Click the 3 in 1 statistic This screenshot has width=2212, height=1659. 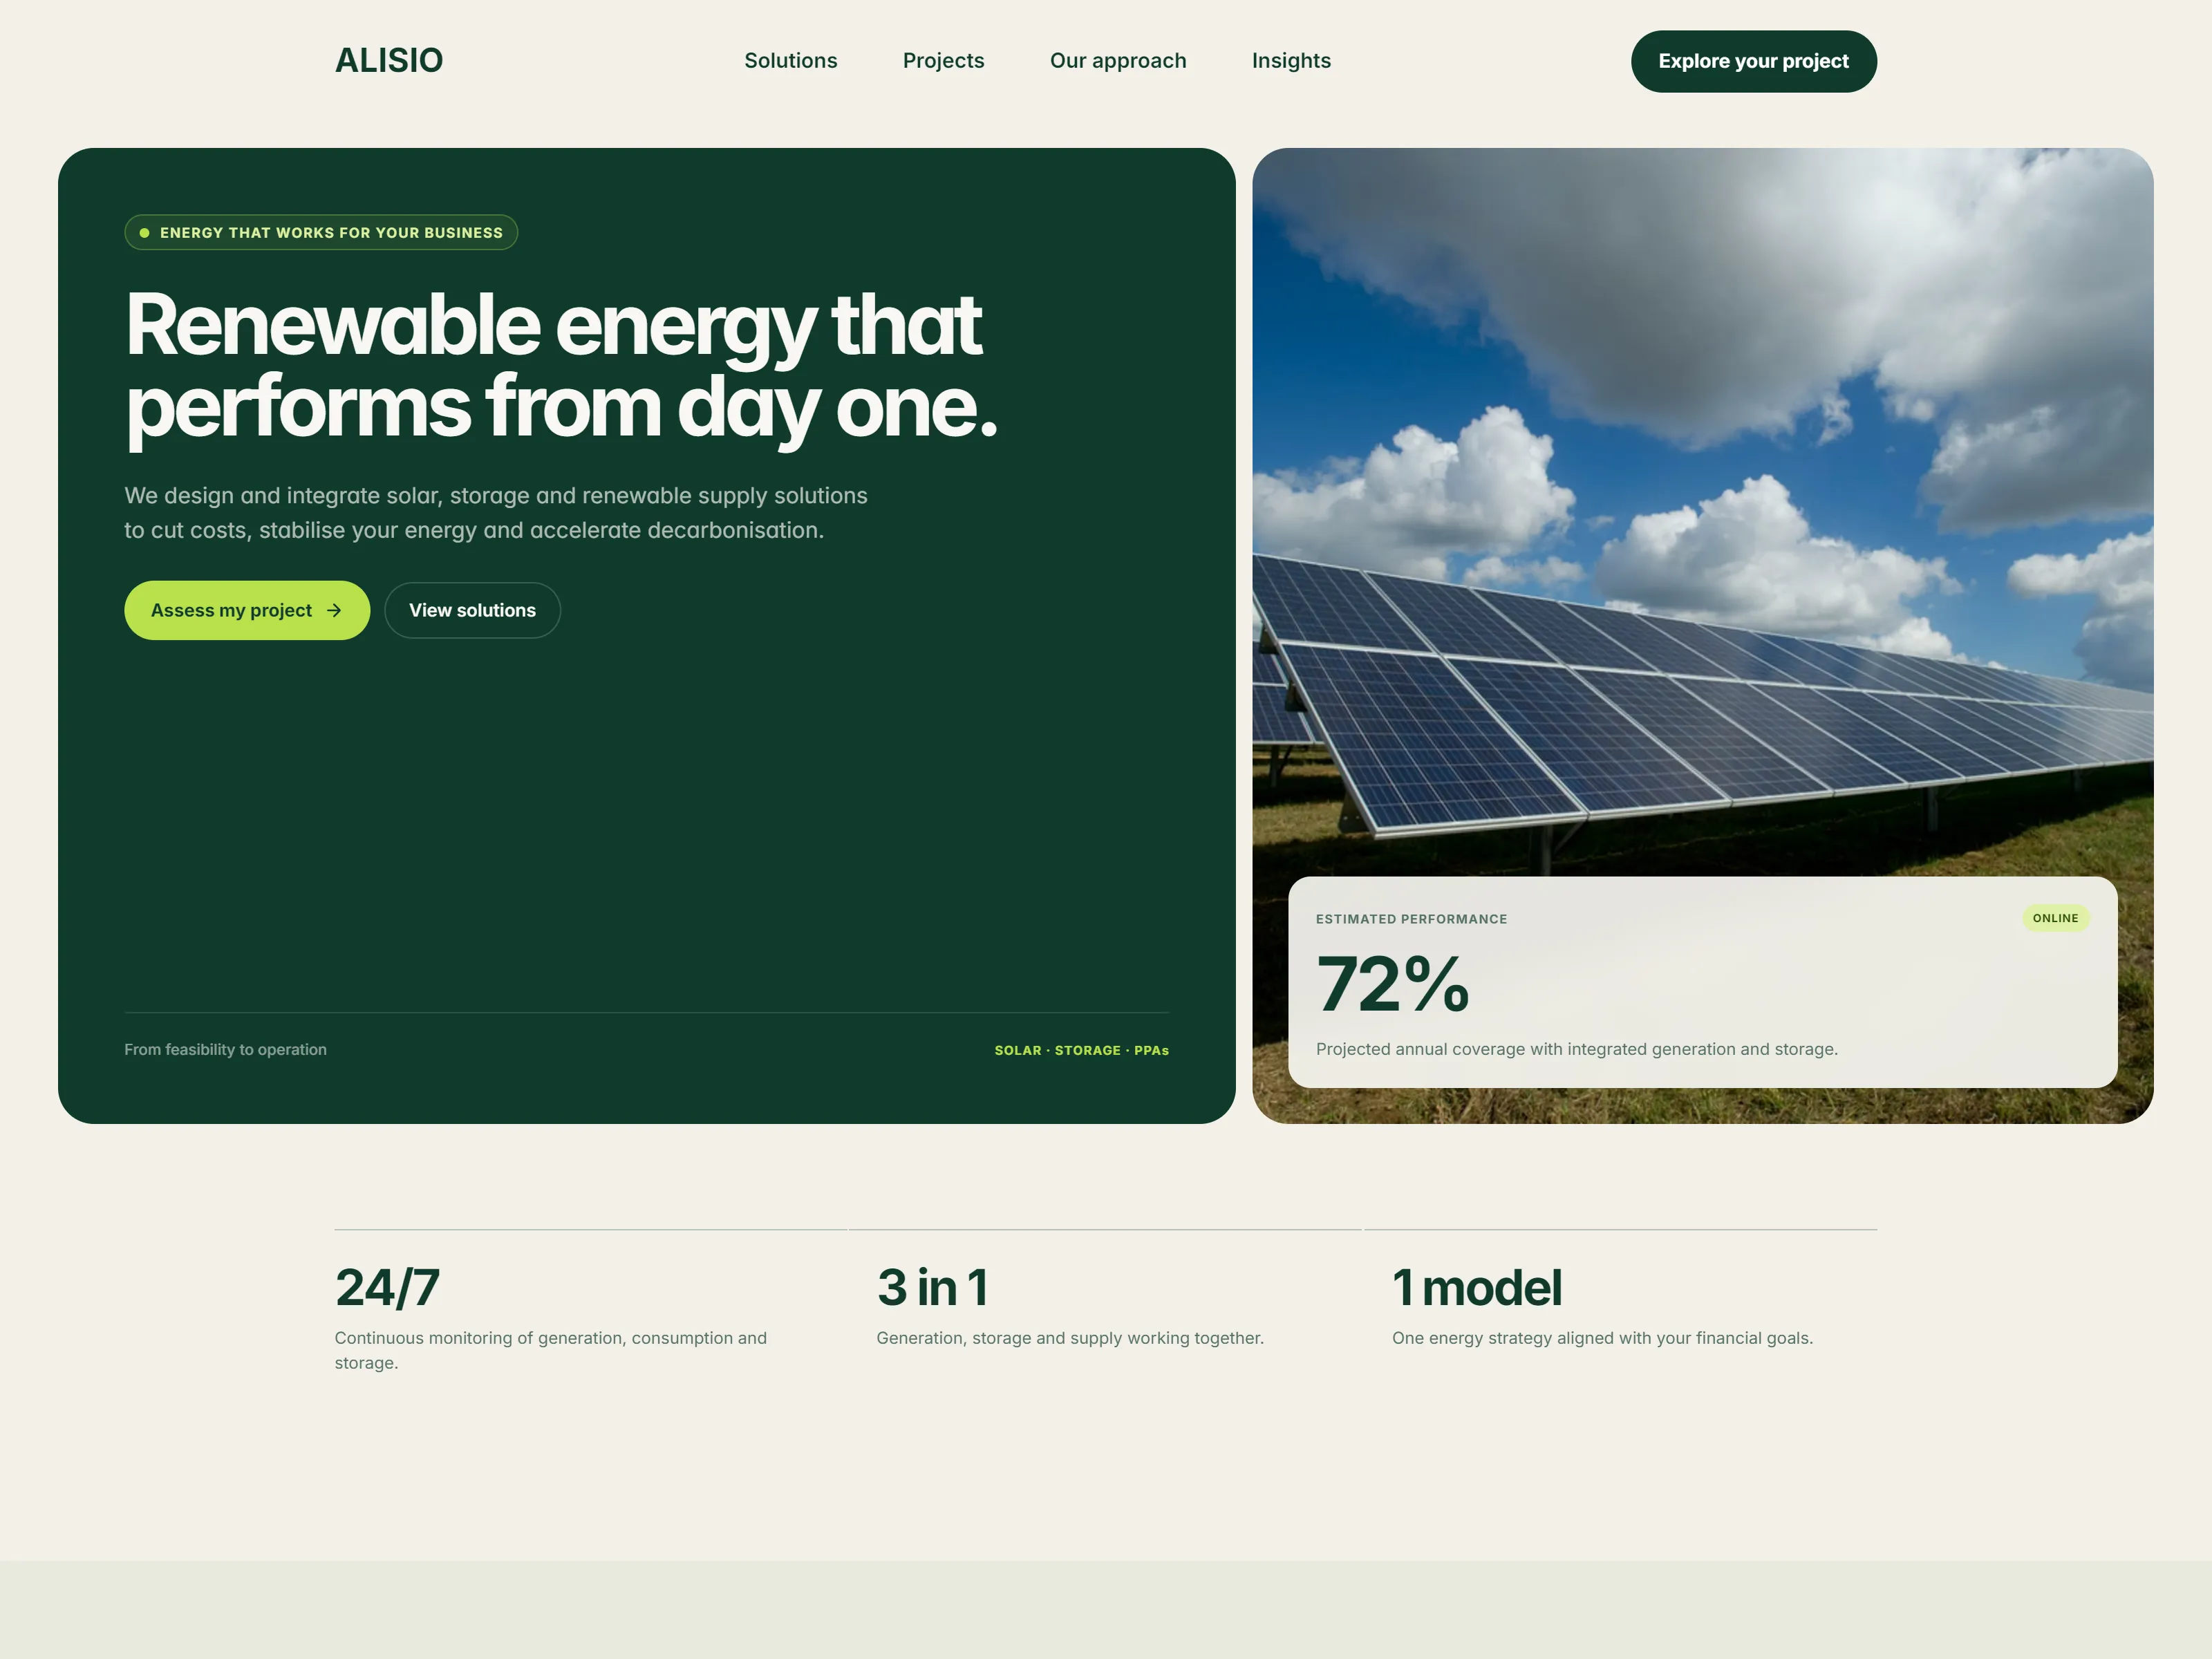pyautogui.click(x=933, y=1287)
